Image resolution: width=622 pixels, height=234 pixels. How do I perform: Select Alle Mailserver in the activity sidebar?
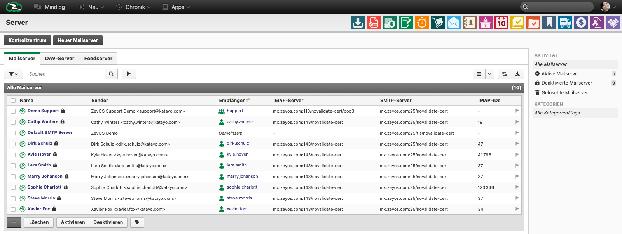click(x=575, y=64)
